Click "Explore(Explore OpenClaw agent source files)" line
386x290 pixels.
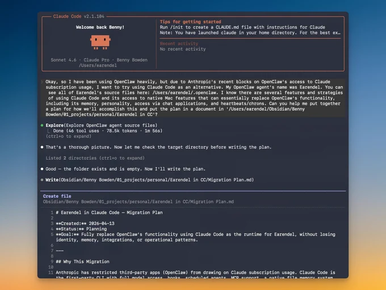[102, 125]
